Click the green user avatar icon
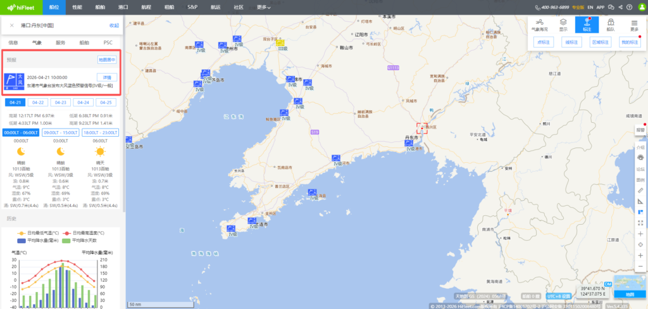The width and height of the screenshot is (648, 309). pos(640,7)
